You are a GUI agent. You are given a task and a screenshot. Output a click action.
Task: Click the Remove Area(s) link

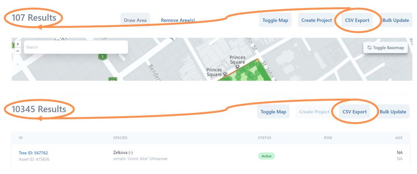click(x=178, y=20)
